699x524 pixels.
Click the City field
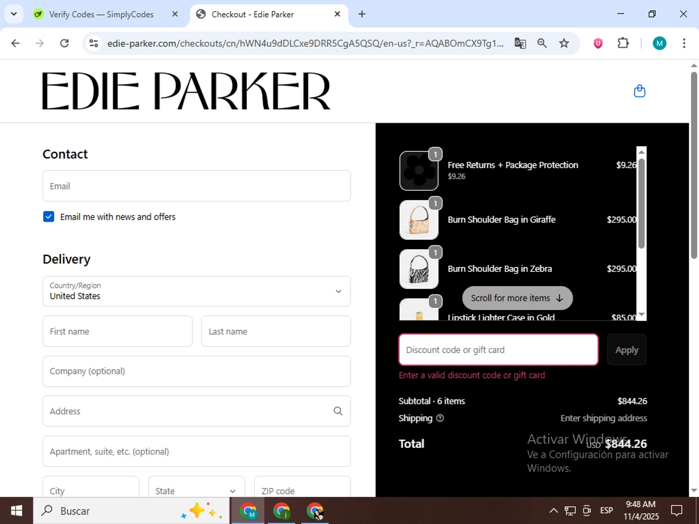tap(91, 487)
